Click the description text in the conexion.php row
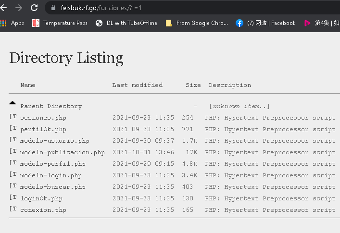This screenshot has height=233, width=340. (270, 210)
